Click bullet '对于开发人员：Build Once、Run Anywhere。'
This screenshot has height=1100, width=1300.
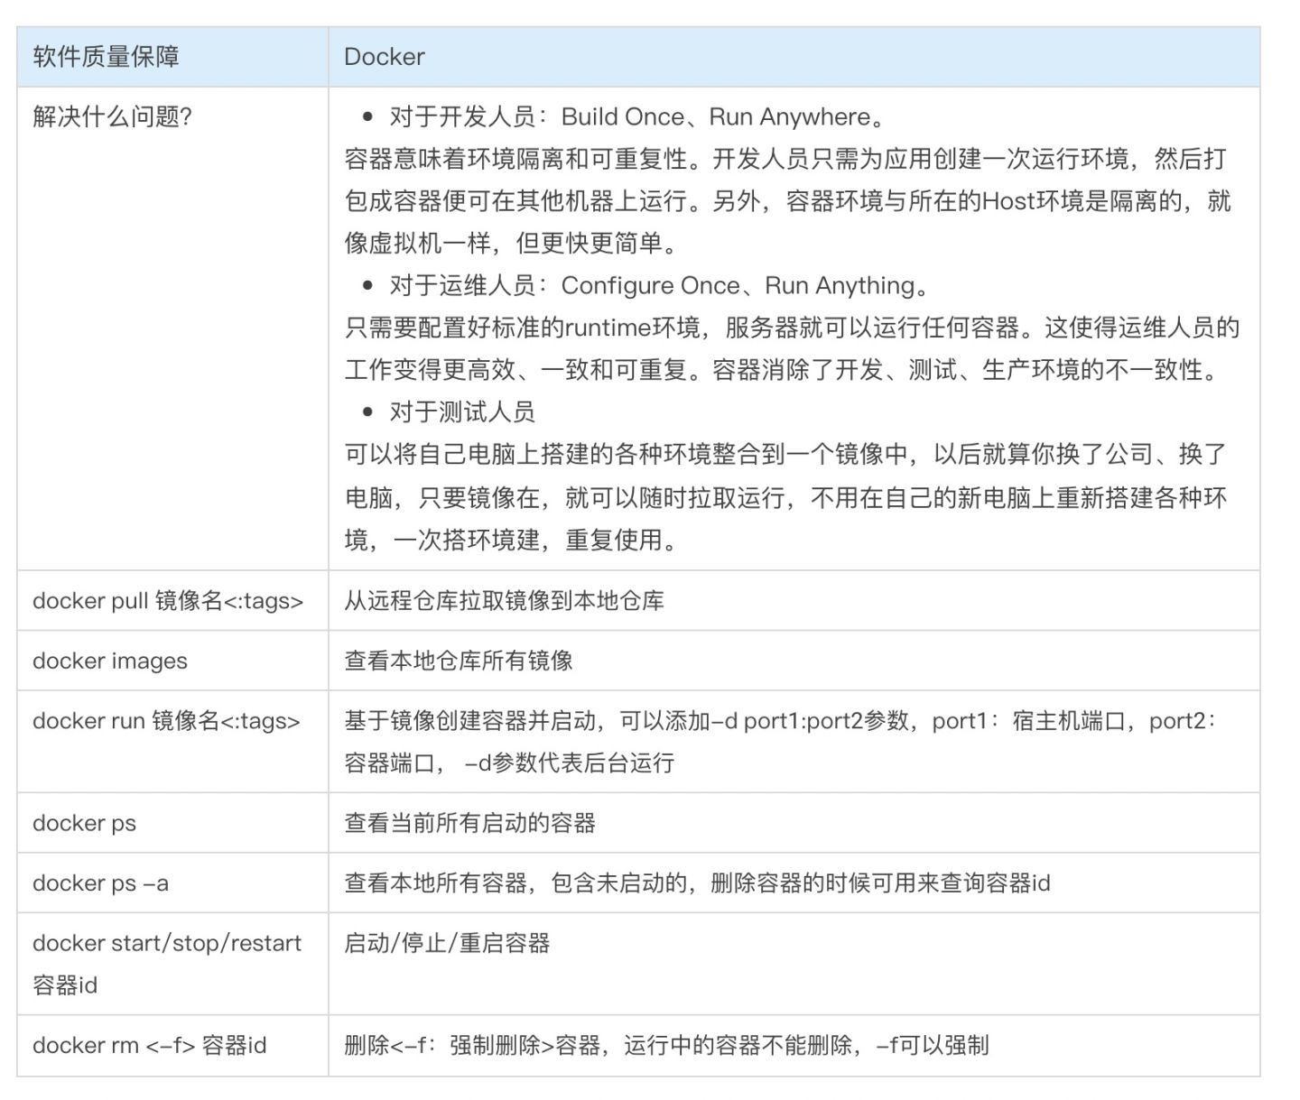pyautogui.click(x=639, y=116)
